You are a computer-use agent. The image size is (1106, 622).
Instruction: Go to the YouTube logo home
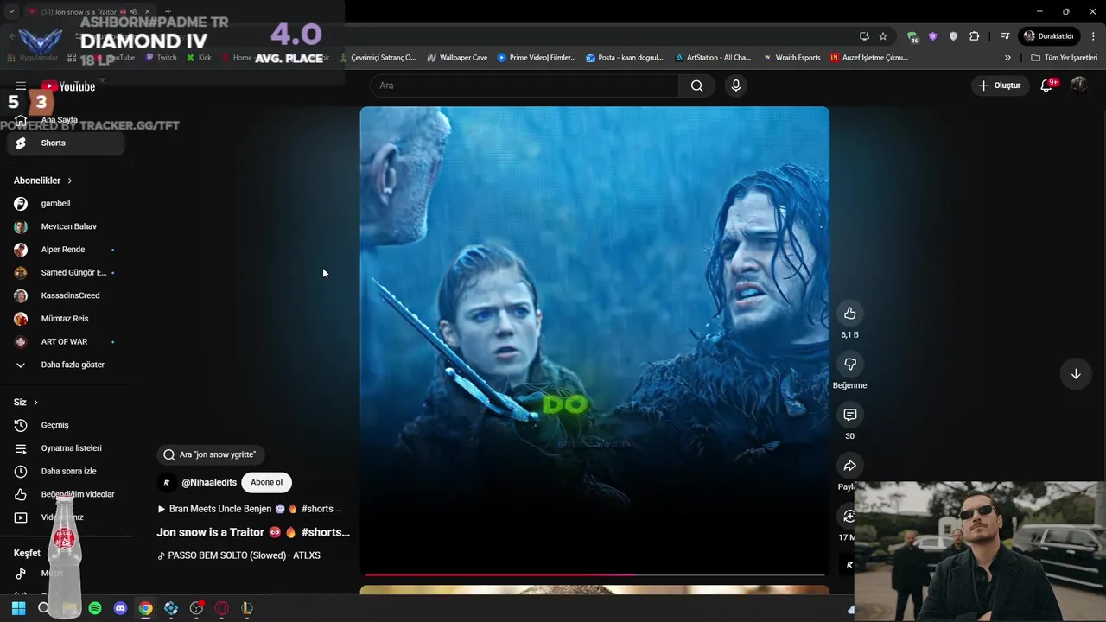pyautogui.click(x=69, y=86)
